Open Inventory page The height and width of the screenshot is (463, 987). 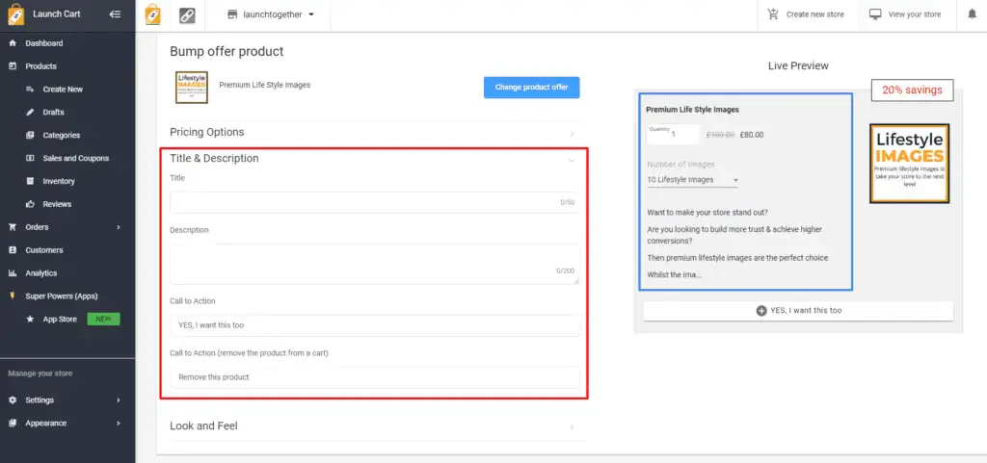click(x=59, y=181)
